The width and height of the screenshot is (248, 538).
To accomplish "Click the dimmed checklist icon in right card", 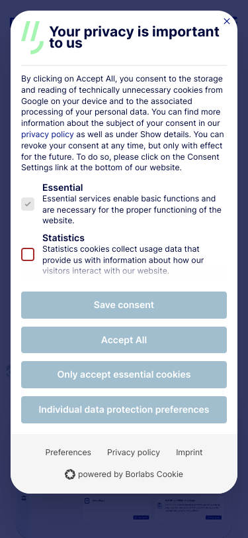I will [159, 506].
